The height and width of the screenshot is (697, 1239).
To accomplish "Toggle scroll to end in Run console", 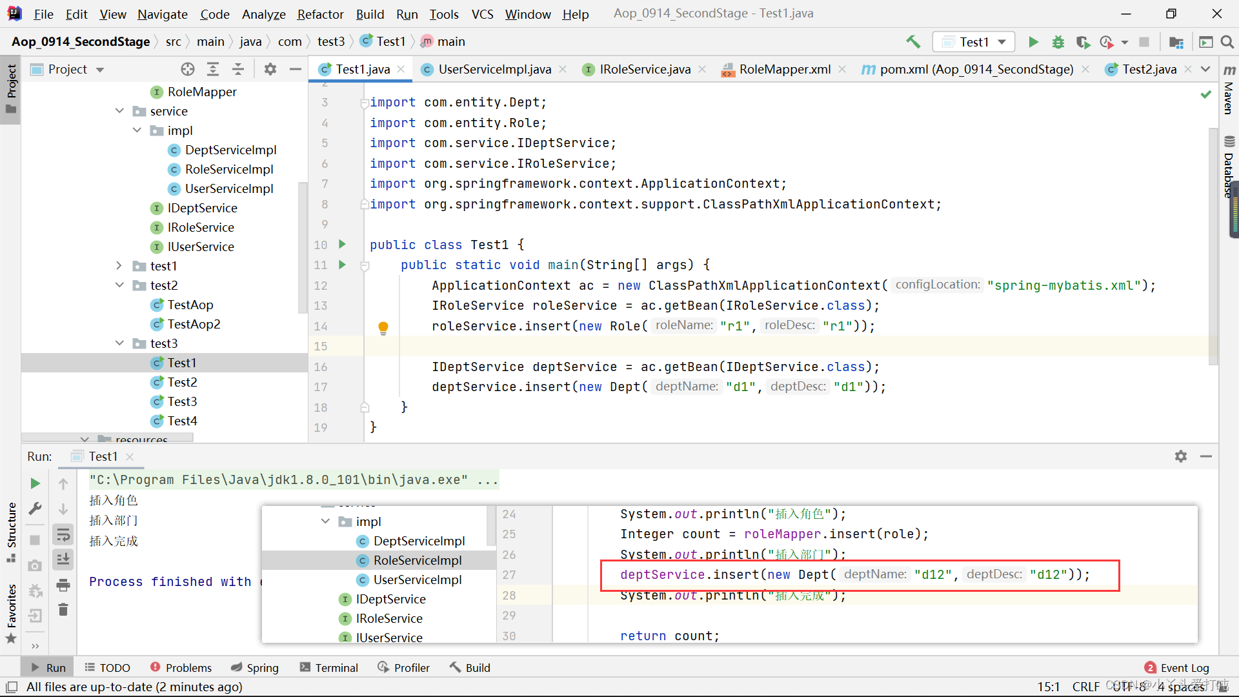I will coord(63,560).
